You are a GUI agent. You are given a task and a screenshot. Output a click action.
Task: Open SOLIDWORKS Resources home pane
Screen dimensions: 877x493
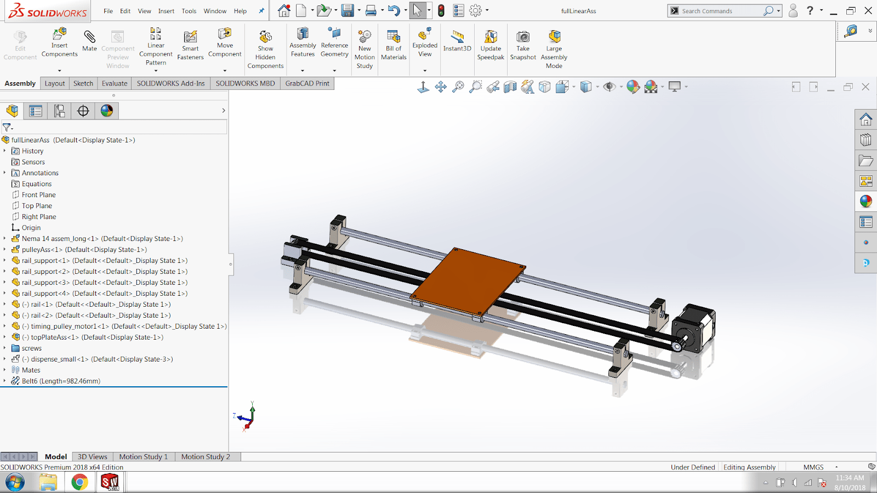[866, 119]
